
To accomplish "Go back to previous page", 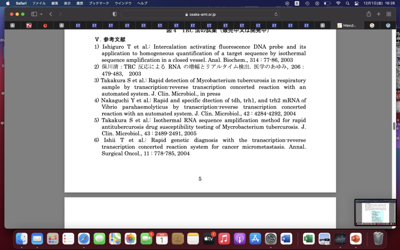I will (51, 14).
